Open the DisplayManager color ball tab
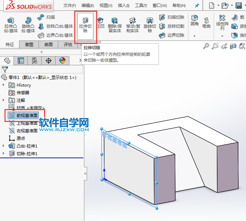 62,61
